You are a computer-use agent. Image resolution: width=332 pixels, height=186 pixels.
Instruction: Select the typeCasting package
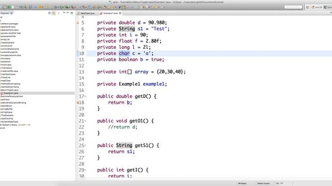point(7,118)
